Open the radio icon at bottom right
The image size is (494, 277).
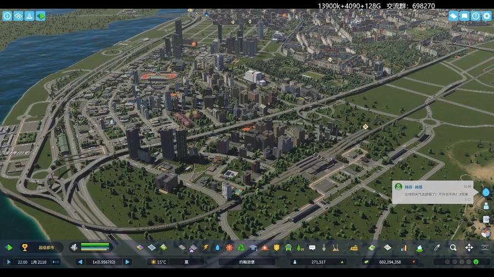(486, 233)
